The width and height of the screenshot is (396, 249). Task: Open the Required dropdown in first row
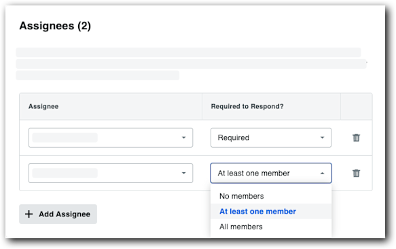point(271,137)
